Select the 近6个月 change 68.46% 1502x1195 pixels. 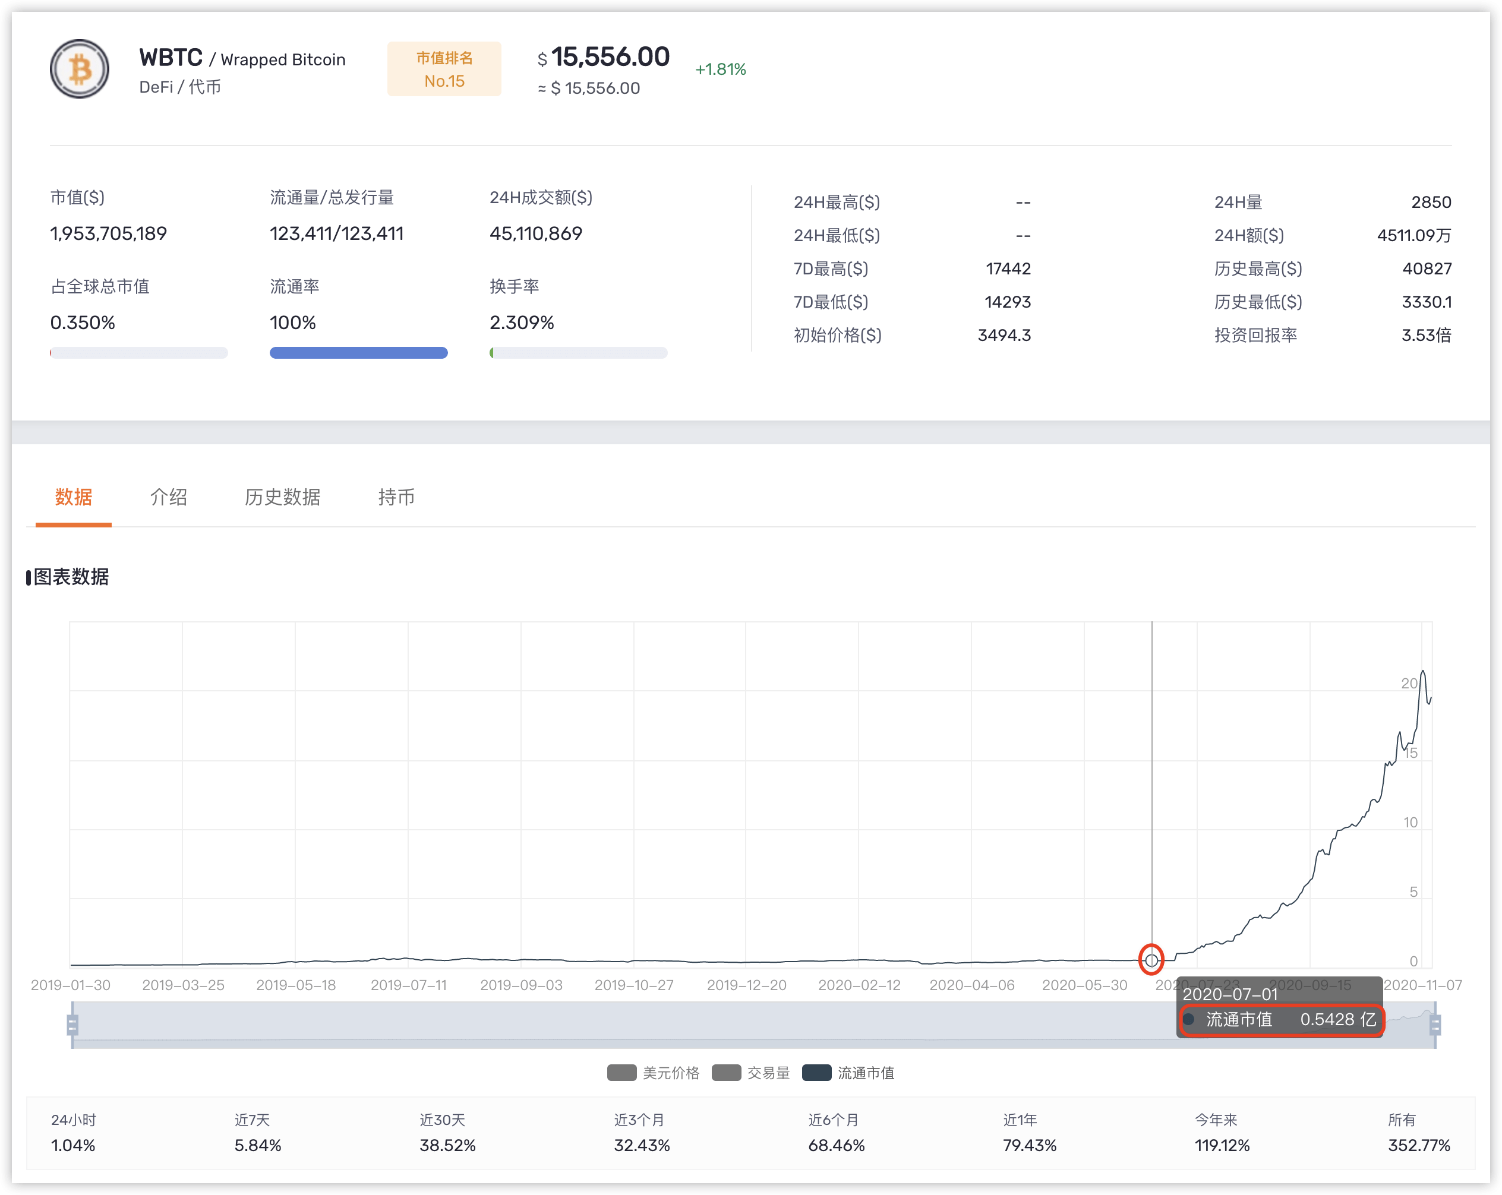tap(836, 1145)
